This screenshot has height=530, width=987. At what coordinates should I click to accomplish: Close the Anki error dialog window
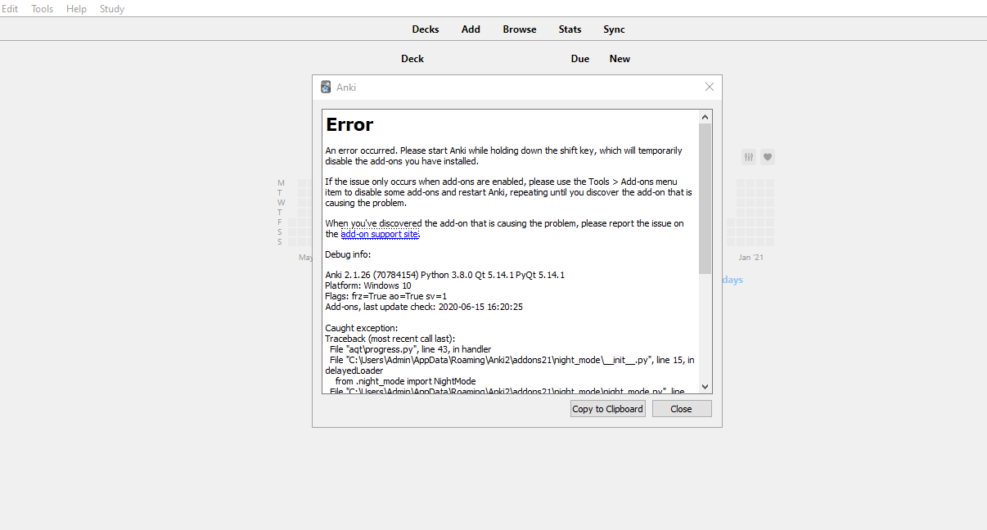pos(710,87)
